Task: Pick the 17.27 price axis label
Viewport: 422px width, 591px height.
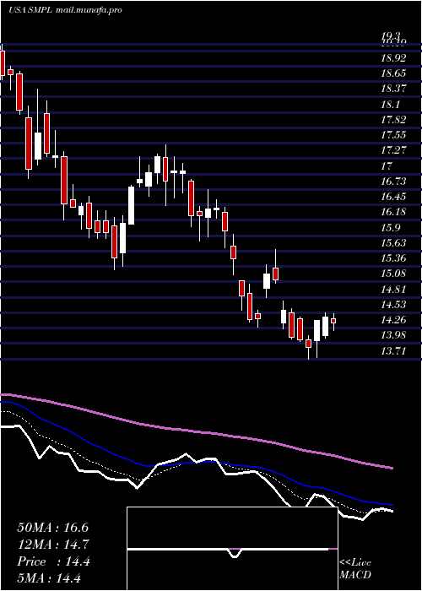Action: coord(394,150)
